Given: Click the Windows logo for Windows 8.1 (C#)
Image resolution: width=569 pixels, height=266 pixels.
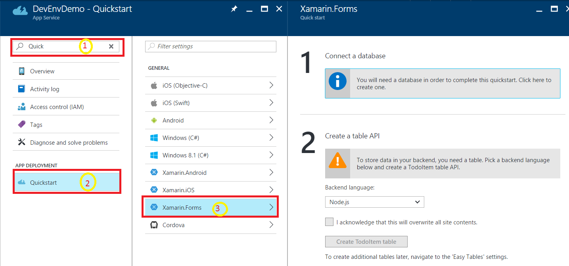Looking at the screenshot, I should click(154, 155).
